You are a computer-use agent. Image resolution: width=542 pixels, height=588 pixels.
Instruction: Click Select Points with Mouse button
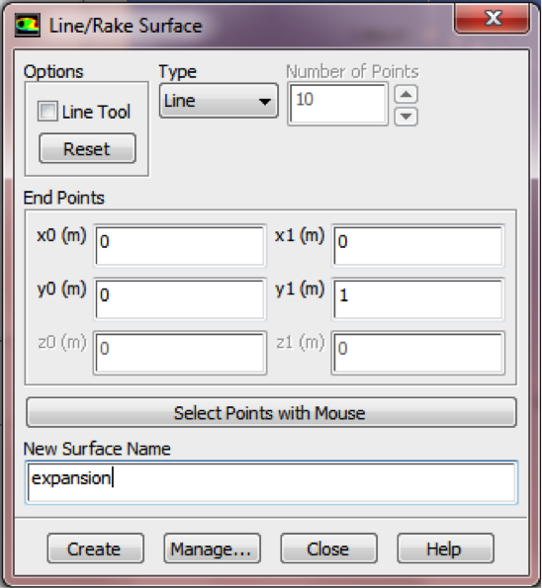(x=271, y=412)
